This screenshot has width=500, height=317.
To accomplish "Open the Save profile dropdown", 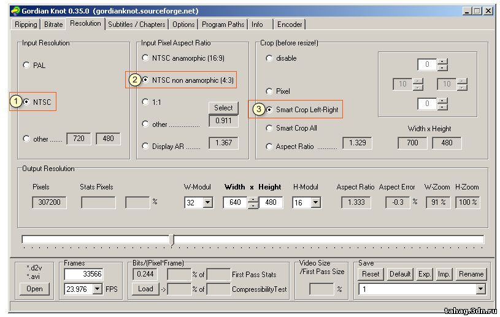I will (480, 289).
